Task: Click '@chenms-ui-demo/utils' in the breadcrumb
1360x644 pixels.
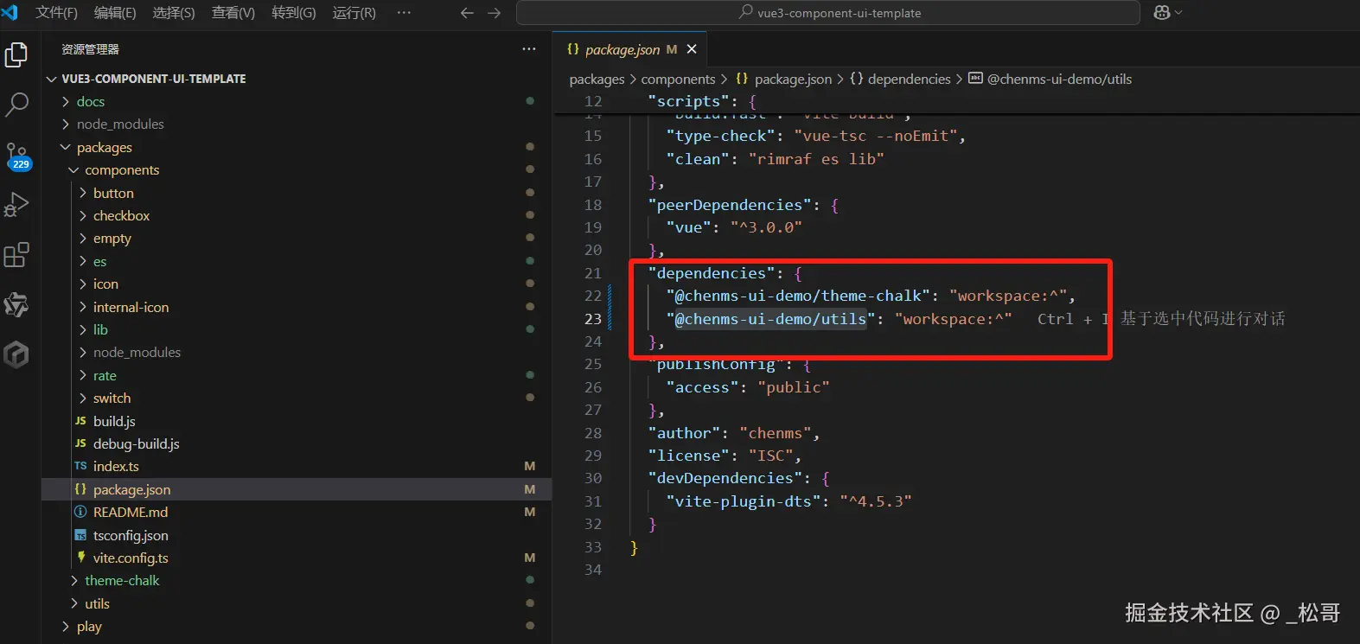Action: (1059, 79)
